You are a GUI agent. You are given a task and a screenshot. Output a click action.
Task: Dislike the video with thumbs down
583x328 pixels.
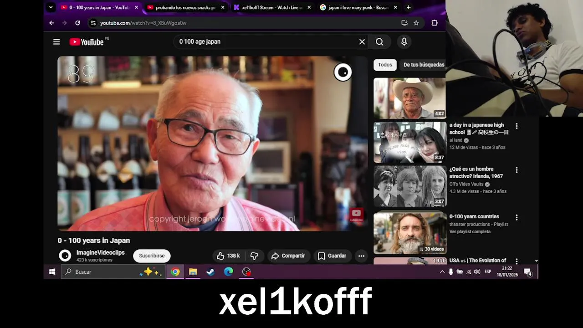pos(254,256)
